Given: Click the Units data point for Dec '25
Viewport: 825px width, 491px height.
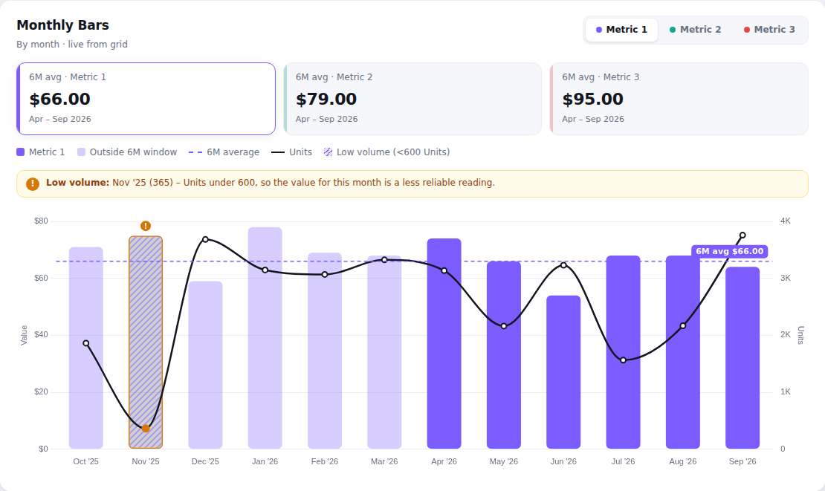Looking at the screenshot, I should click(x=205, y=239).
